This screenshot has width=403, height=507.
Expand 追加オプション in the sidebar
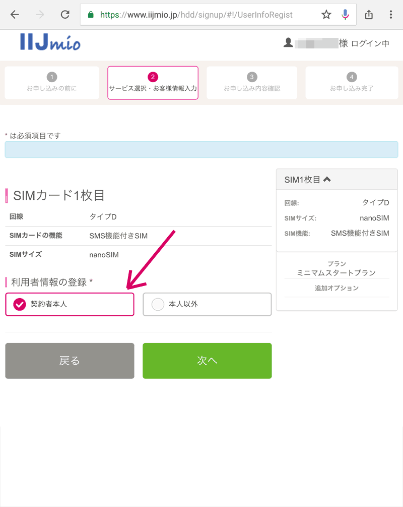[337, 288]
